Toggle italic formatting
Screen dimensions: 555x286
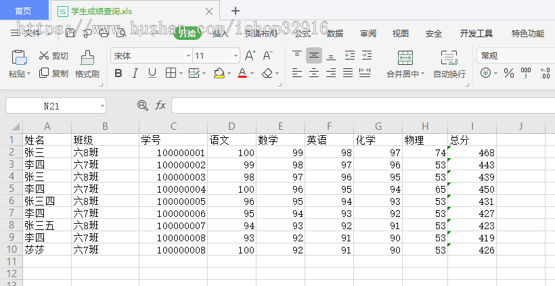coord(135,73)
